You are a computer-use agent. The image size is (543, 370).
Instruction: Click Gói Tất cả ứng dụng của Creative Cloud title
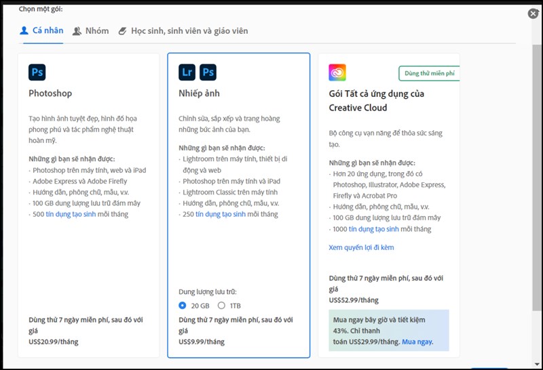coord(377,100)
